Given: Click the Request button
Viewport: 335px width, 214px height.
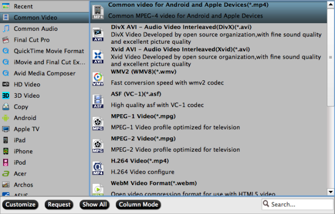Looking at the screenshot, I should [59, 205].
